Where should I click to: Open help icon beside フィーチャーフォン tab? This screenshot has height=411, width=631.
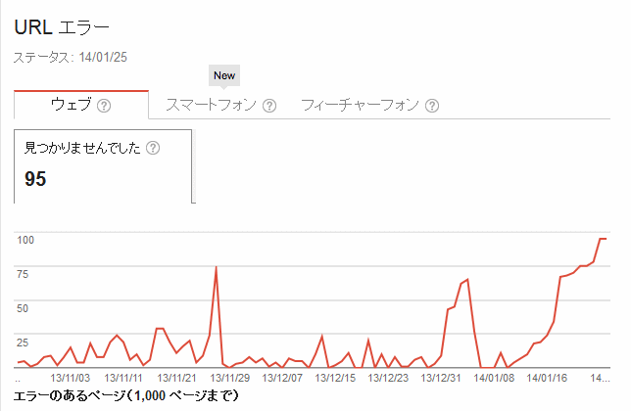(432, 106)
